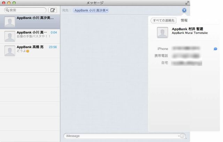The image size is (223, 142).
Task: Click the avatar of AppBank 村井 智建
Action: tap(162, 32)
